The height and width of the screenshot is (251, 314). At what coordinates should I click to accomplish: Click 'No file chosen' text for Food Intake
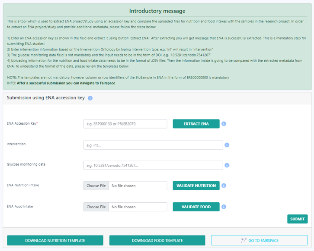pos(124,207)
